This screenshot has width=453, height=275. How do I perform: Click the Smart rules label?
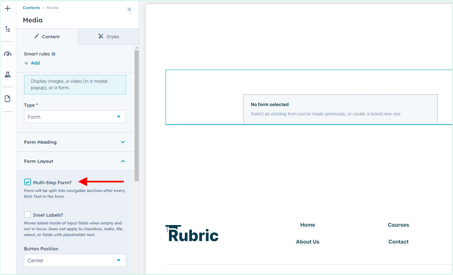coord(37,54)
